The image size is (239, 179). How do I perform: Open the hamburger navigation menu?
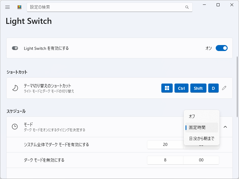(7, 7)
